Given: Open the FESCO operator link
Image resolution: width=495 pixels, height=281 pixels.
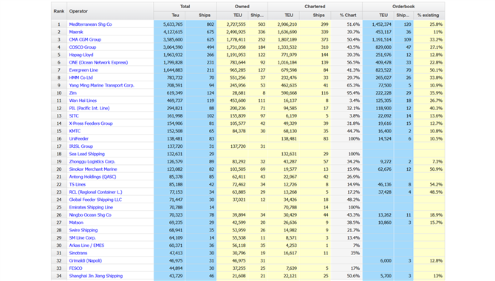Looking at the screenshot, I should pos(75,268).
